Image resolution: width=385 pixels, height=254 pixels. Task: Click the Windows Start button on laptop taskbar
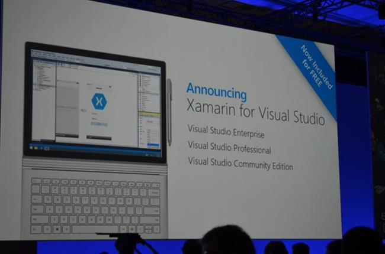pyautogui.click(x=31, y=148)
